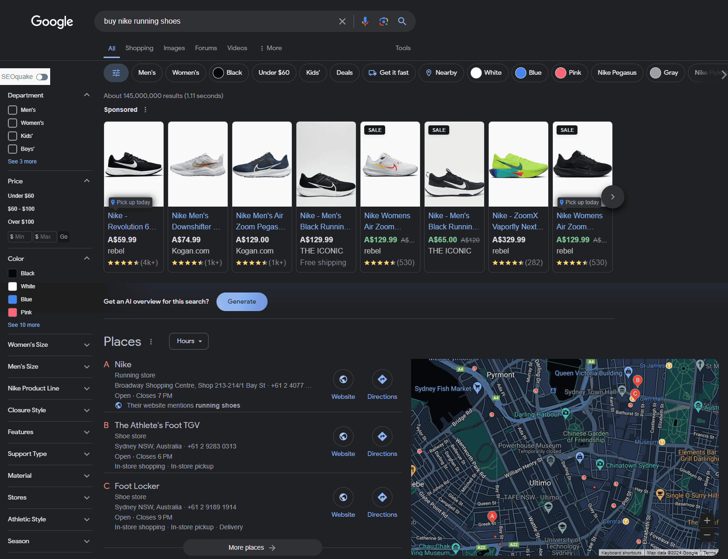Image resolution: width=728 pixels, height=559 pixels.
Task: Zoom in on the map
Action: click(x=707, y=520)
